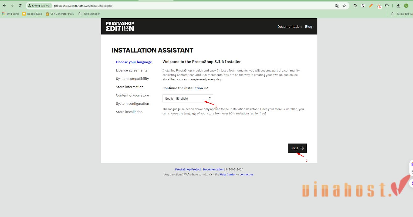Open the PrestaShop Project footer link

pos(188,169)
